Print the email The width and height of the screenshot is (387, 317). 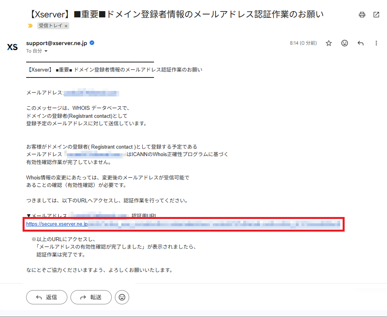[x=362, y=15]
